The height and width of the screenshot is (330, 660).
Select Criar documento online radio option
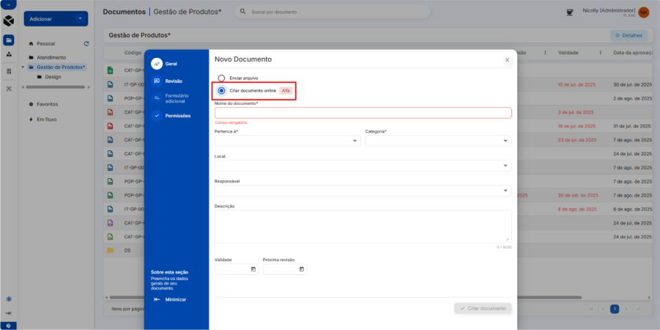click(x=221, y=90)
